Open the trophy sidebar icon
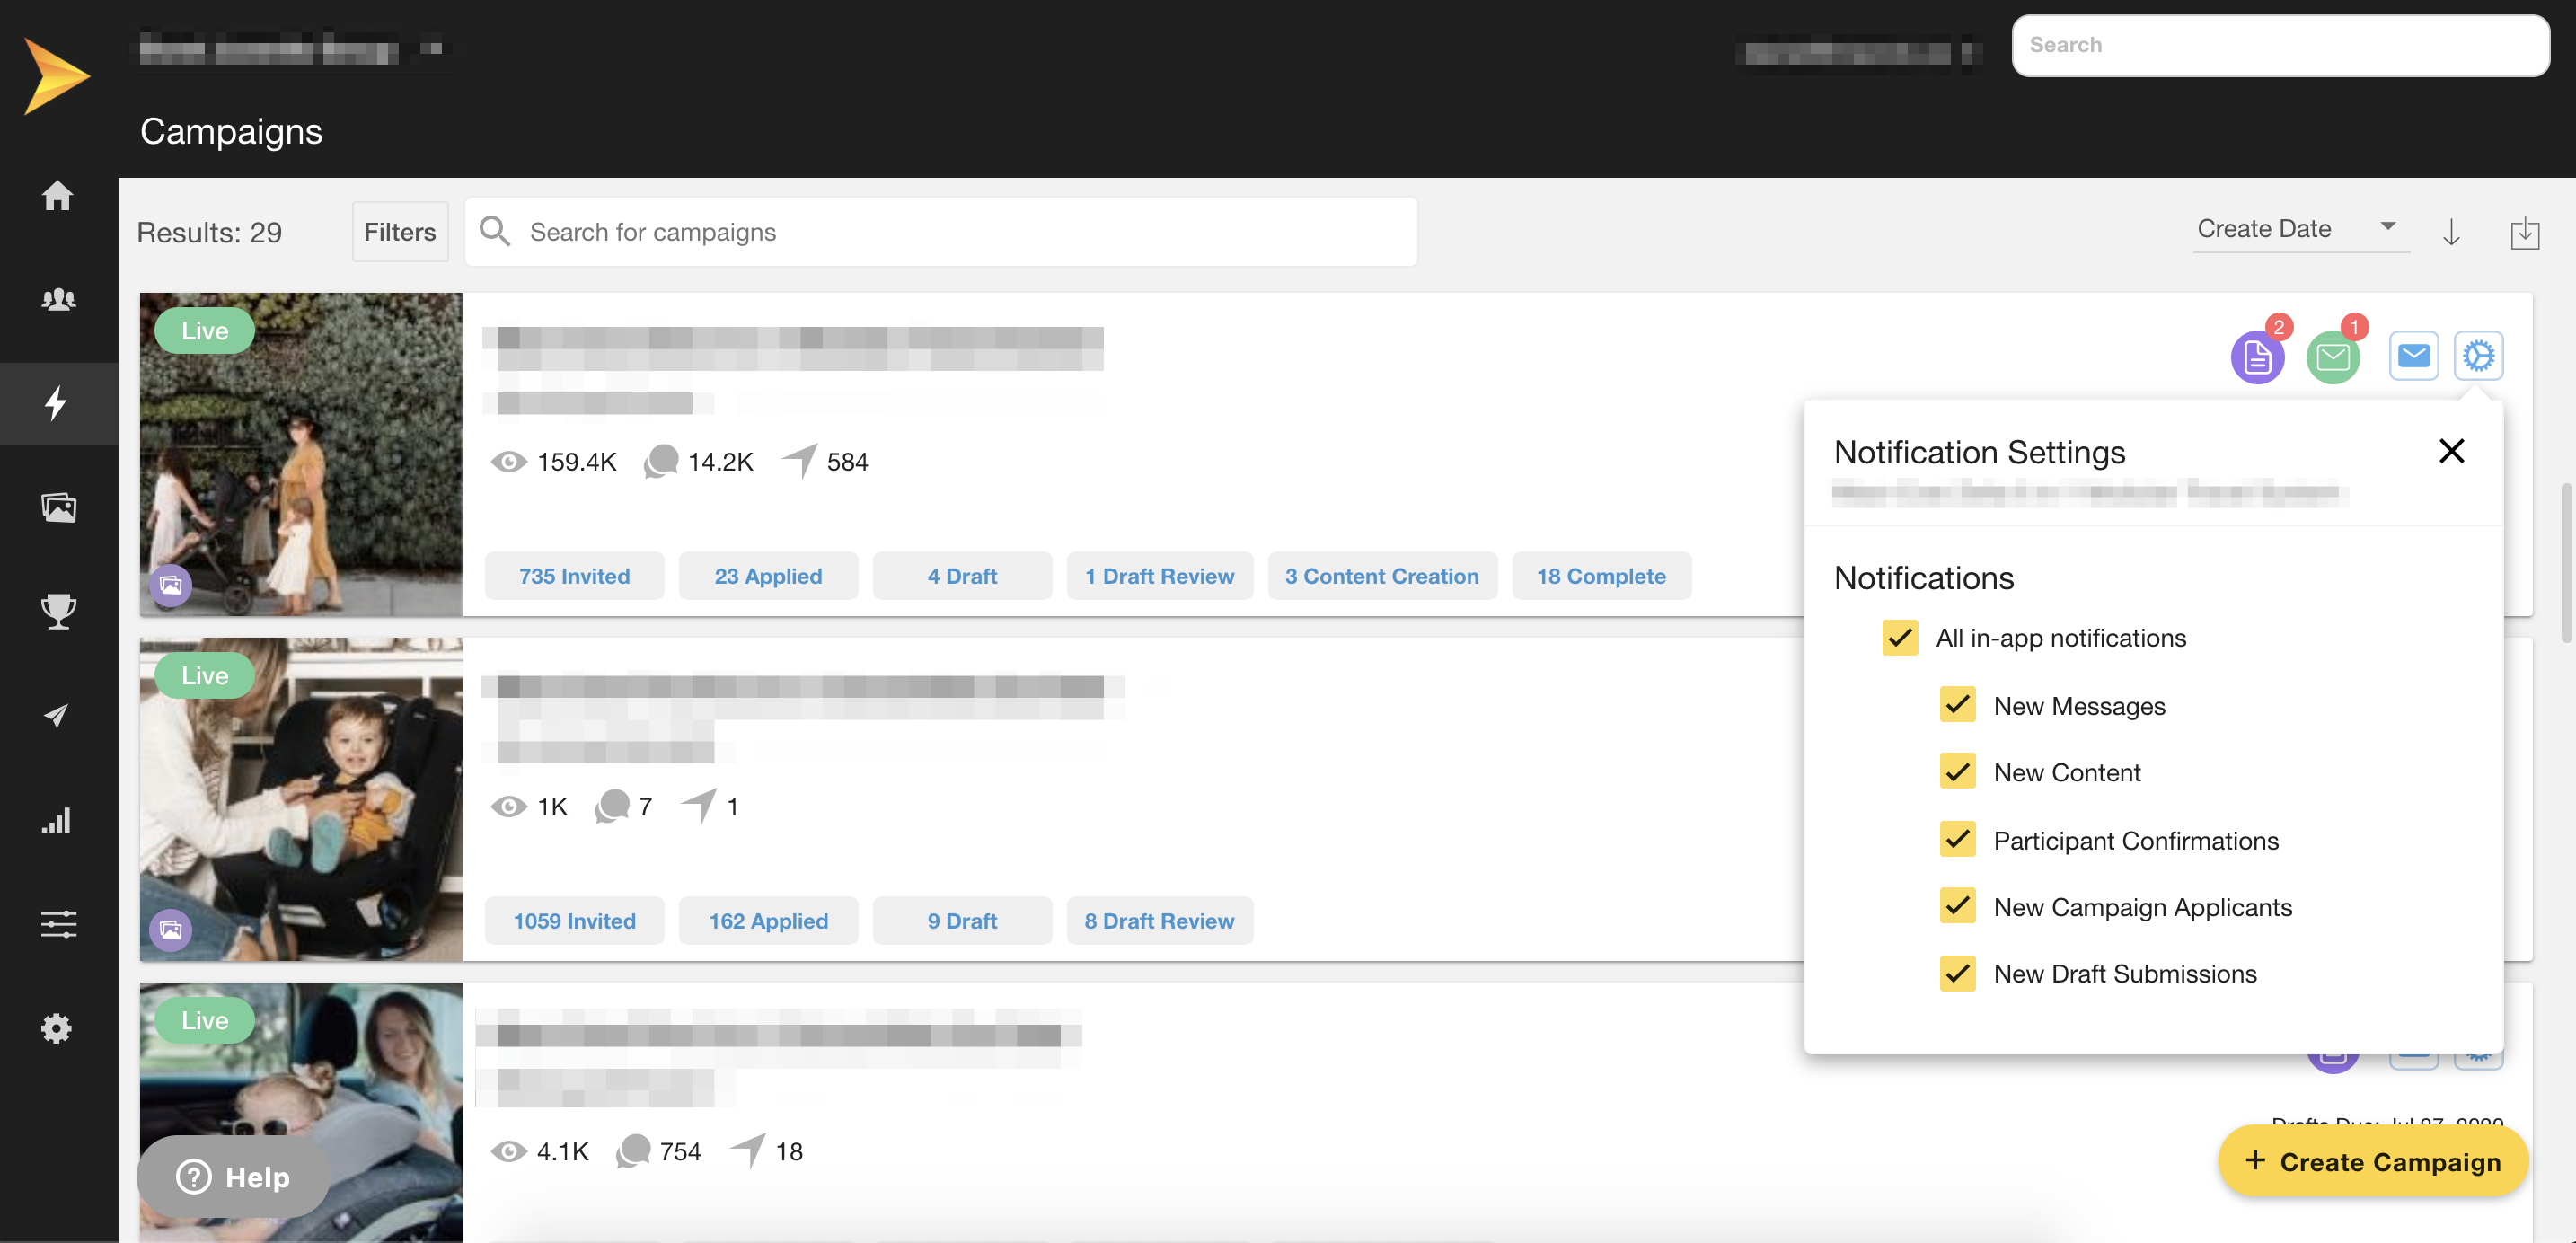2576x1243 pixels. click(x=58, y=611)
